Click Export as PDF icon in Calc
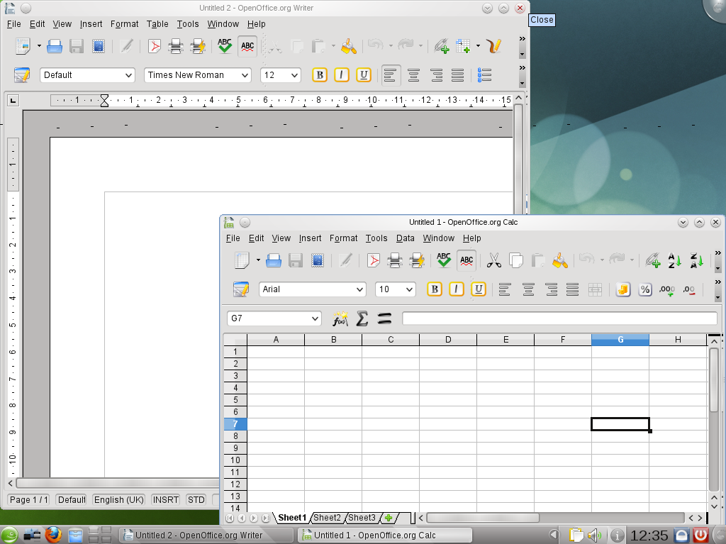This screenshot has width=726, height=544. coord(373,260)
